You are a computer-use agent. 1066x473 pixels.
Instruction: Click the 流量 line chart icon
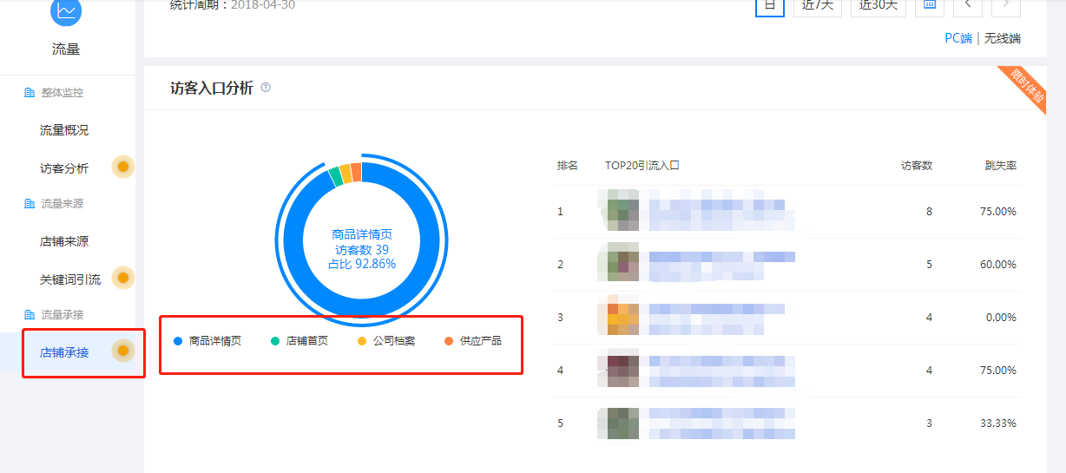click(x=66, y=10)
